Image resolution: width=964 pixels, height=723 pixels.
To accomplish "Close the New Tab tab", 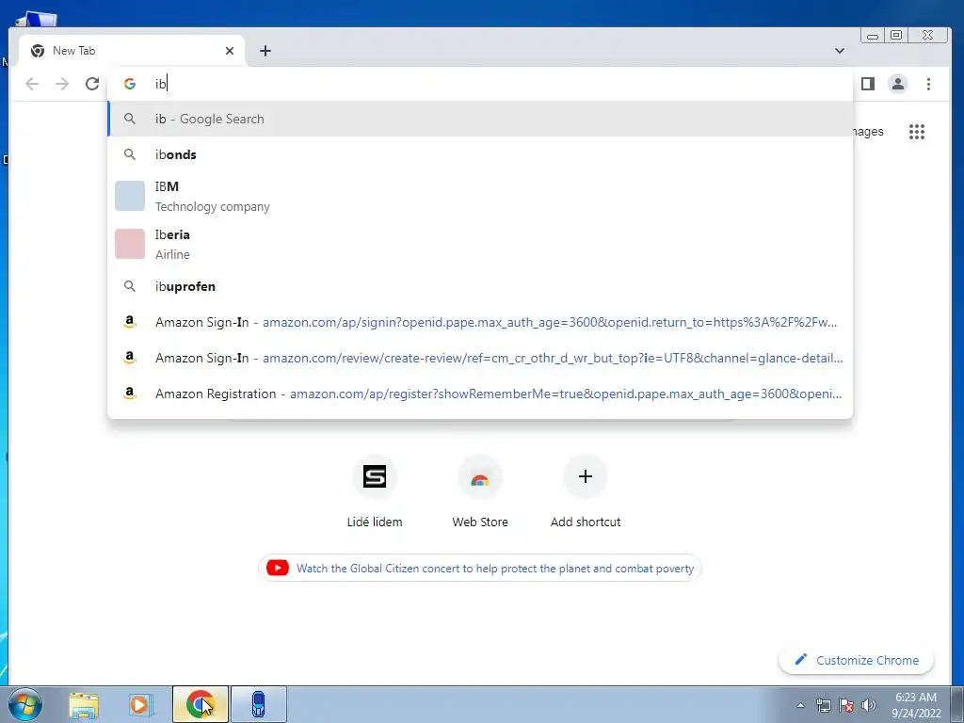I will pos(230,51).
